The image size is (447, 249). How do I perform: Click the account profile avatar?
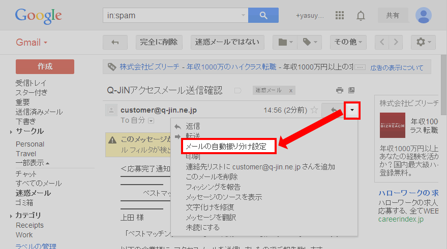click(423, 15)
